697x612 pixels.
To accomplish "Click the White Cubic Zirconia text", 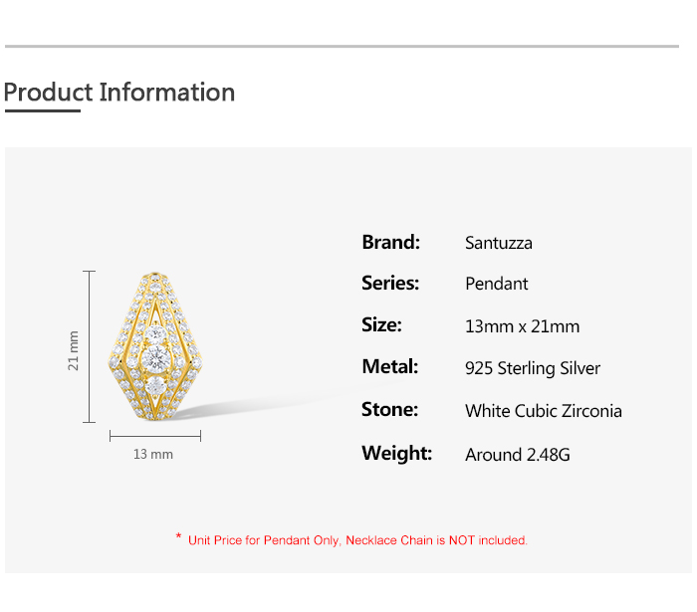I will pyautogui.click(x=544, y=411).
